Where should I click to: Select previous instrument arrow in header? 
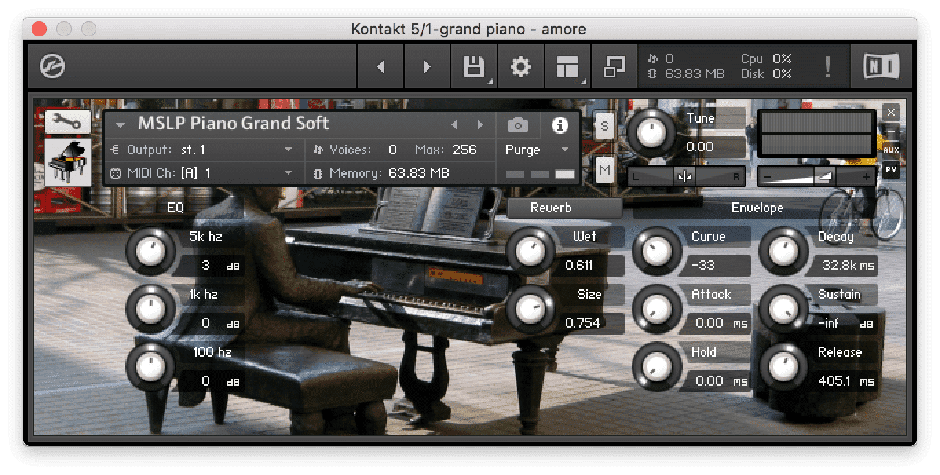coord(454,125)
